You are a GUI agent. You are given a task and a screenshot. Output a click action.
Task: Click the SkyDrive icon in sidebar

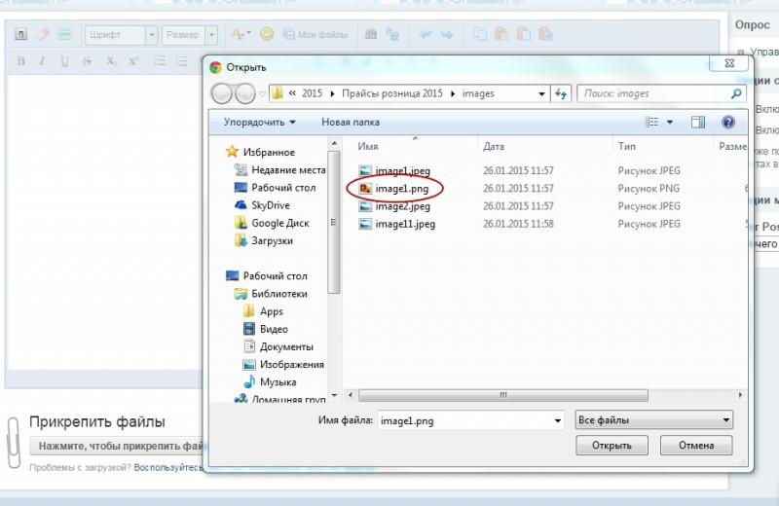(242, 205)
